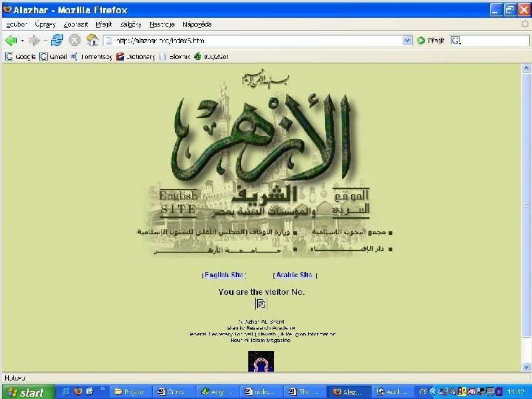
Task: Switch to the first Word document taskbar button
Action: click(x=174, y=392)
